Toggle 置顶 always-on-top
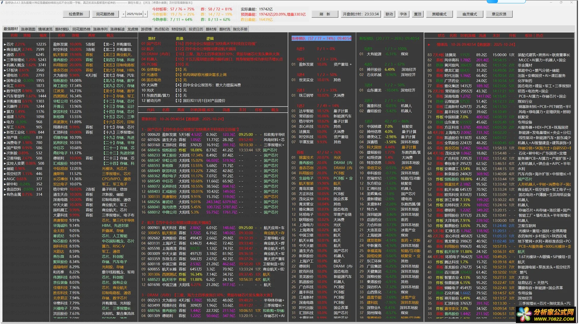 418,14
